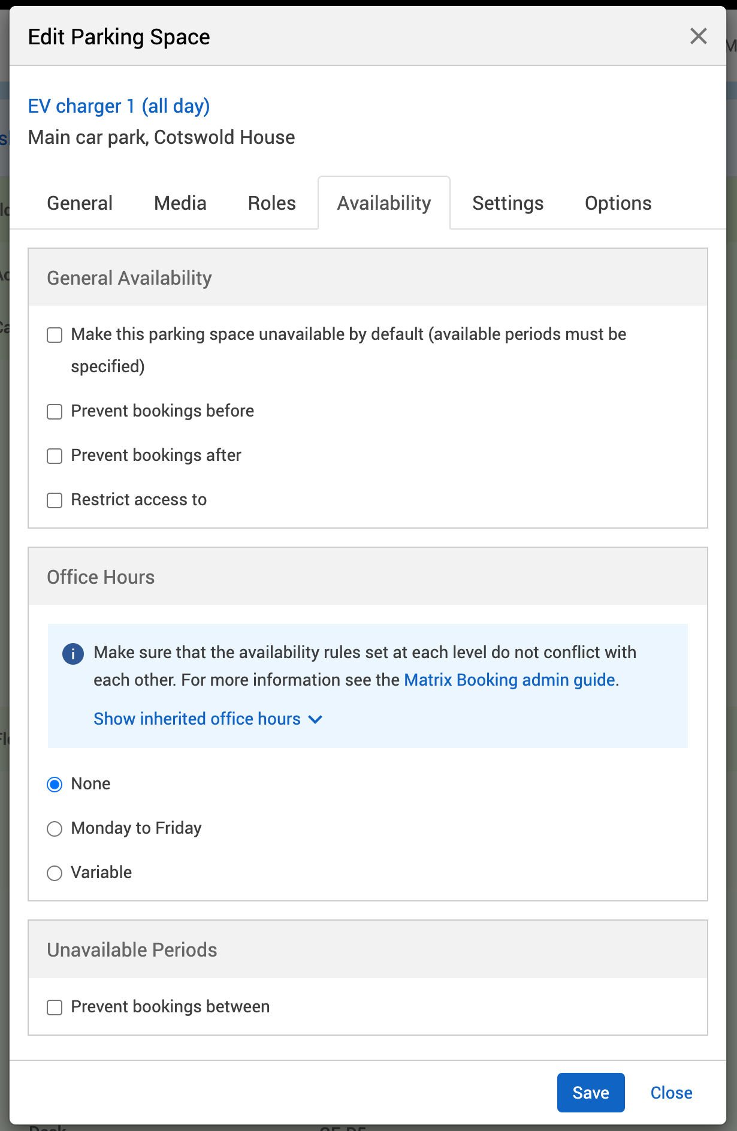Screen dimensions: 737x1131
Task: Open the EV charger 1 (all day) link
Action: pos(119,106)
